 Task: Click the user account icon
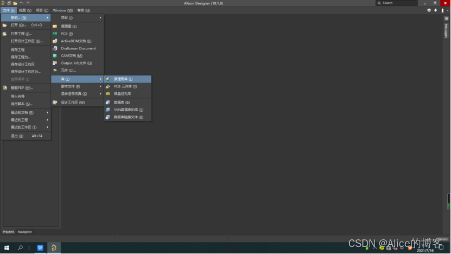(442, 10)
